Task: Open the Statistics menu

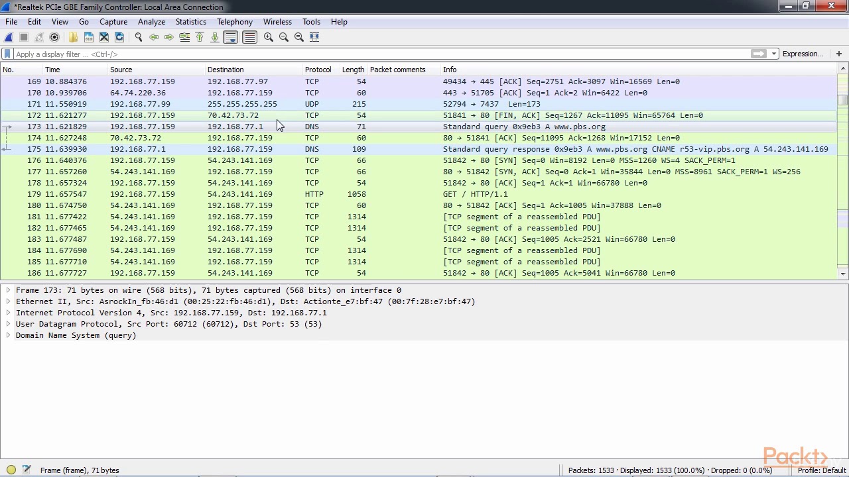Action: [191, 22]
